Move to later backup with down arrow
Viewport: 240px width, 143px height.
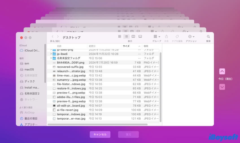222,87
